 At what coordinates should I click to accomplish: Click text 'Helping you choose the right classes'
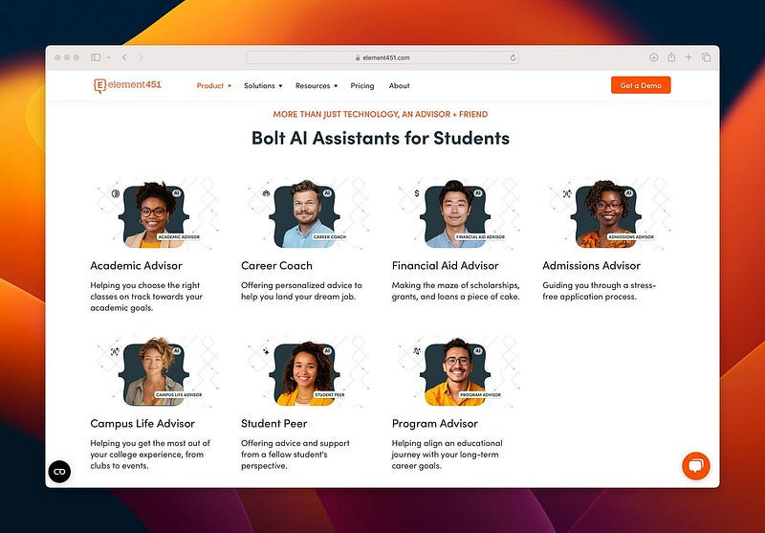coord(145,291)
